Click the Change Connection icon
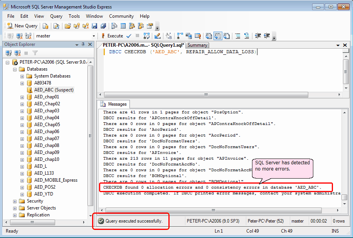The width and height of the screenshot is (353, 238). pos(28,36)
